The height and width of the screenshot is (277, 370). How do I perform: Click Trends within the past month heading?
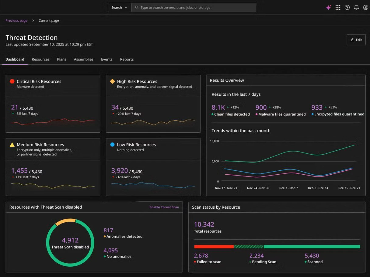(x=241, y=131)
